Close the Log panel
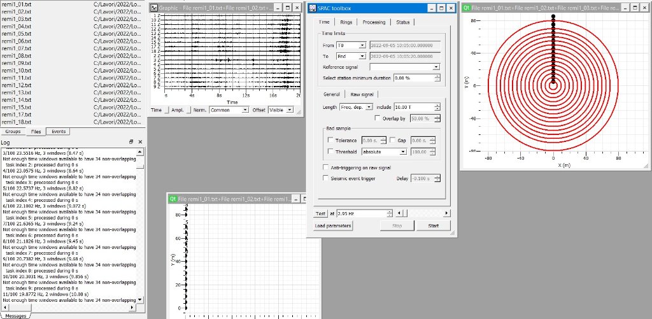 pyautogui.click(x=140, y=141)
